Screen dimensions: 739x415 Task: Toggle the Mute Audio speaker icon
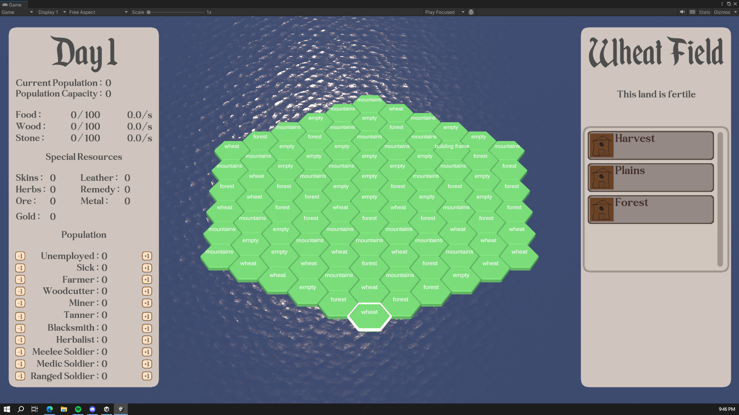[682, 12]
